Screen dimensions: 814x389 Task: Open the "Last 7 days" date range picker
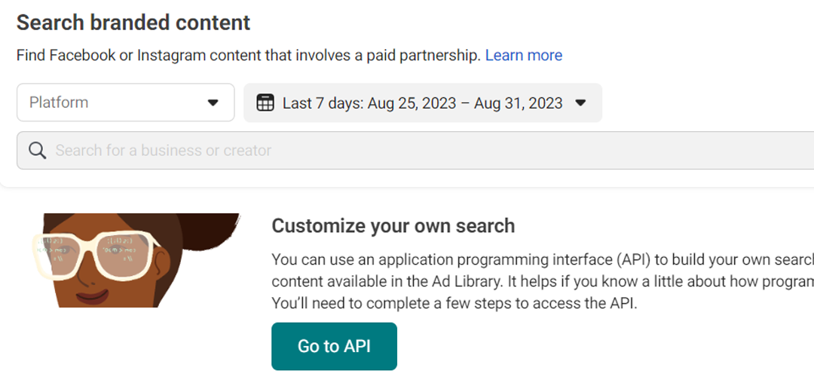422,103
